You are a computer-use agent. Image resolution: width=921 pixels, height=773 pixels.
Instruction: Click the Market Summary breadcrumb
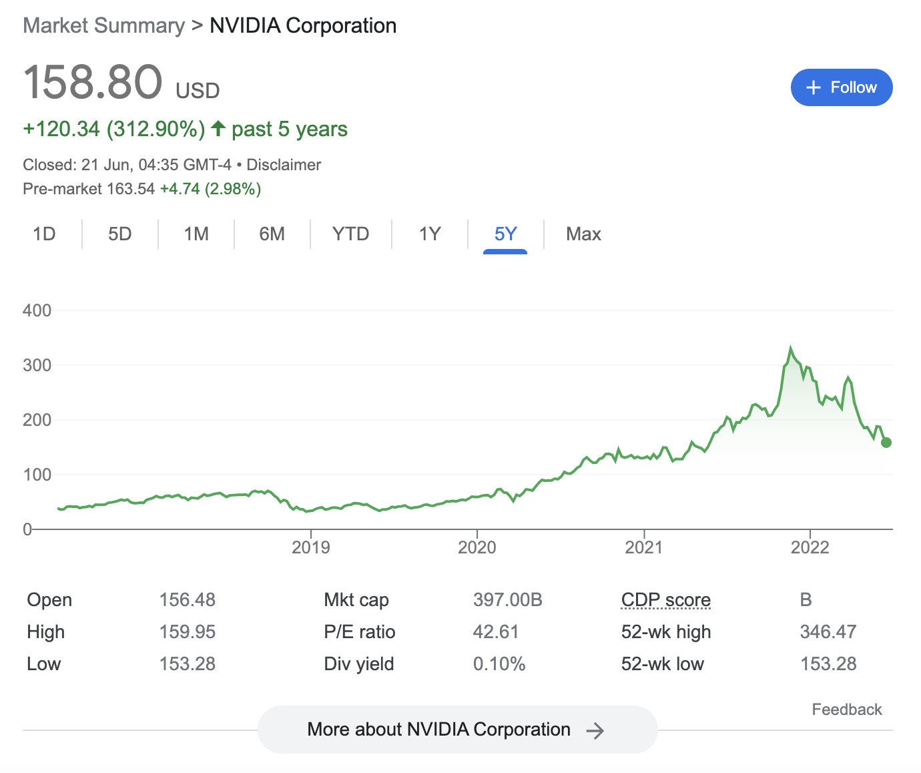(x=103, y=26)
